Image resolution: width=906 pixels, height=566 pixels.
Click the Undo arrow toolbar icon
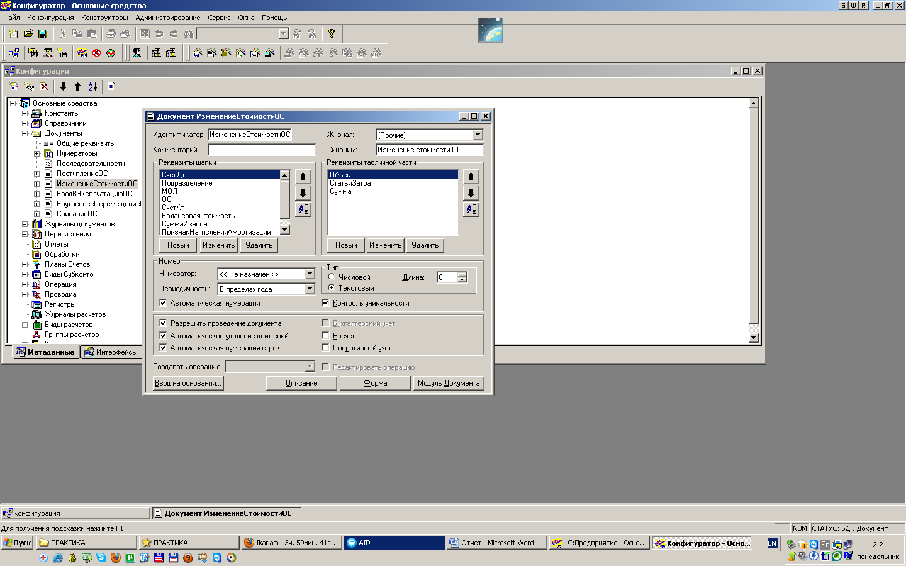tap(159, 33)
